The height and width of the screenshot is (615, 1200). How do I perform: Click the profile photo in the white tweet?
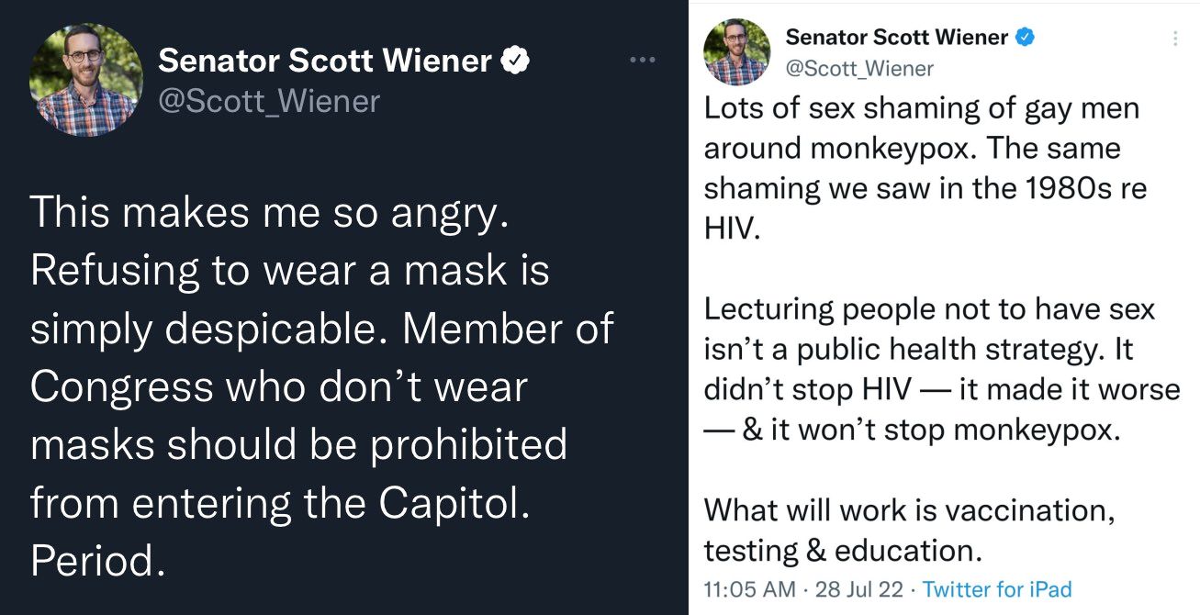click(737, 52)
